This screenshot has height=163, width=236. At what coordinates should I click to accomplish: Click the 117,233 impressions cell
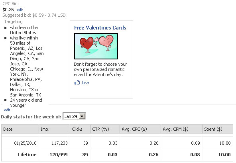pos(60,143)
